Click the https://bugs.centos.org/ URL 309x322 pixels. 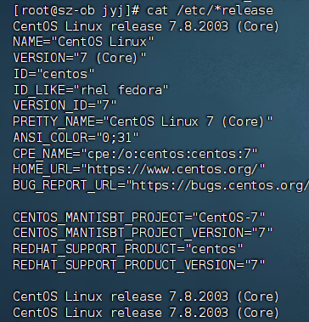coord(221,185)
